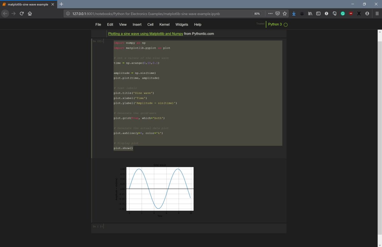Screen dimensions: 382x247
Task: Click the line plot.grid(True, which='both')
Action: pyautogui.click(x=139, y=118)
